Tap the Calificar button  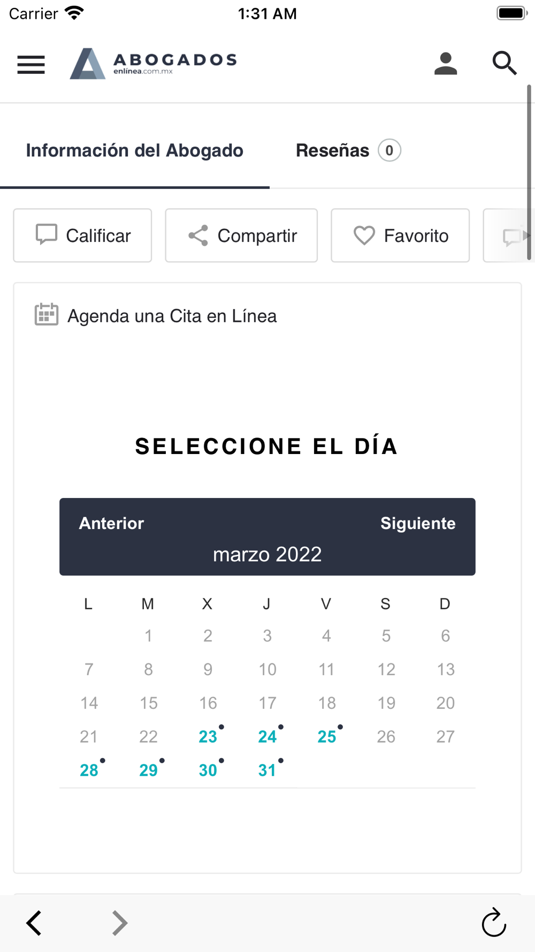pyautogui.click(x=82, y=236)
